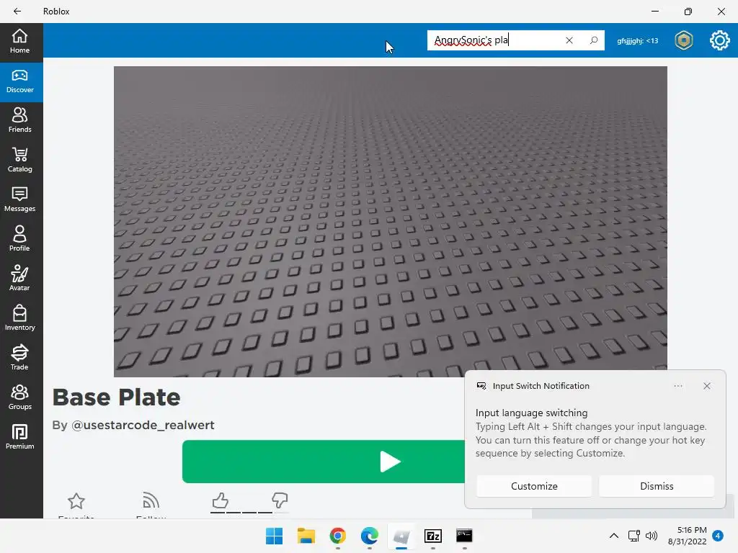
Task: Open the Discover section
Action: click(19, 81)
